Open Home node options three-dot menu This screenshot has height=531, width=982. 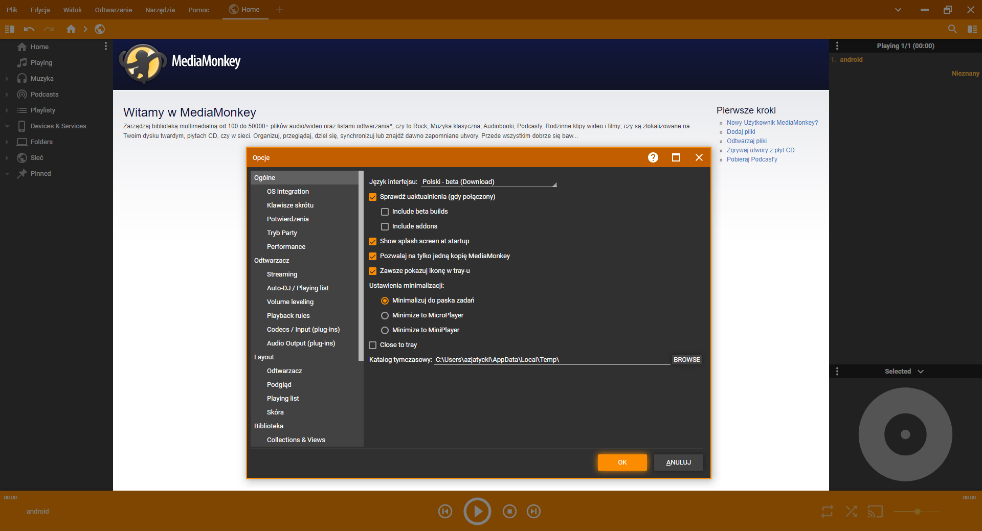106,47
